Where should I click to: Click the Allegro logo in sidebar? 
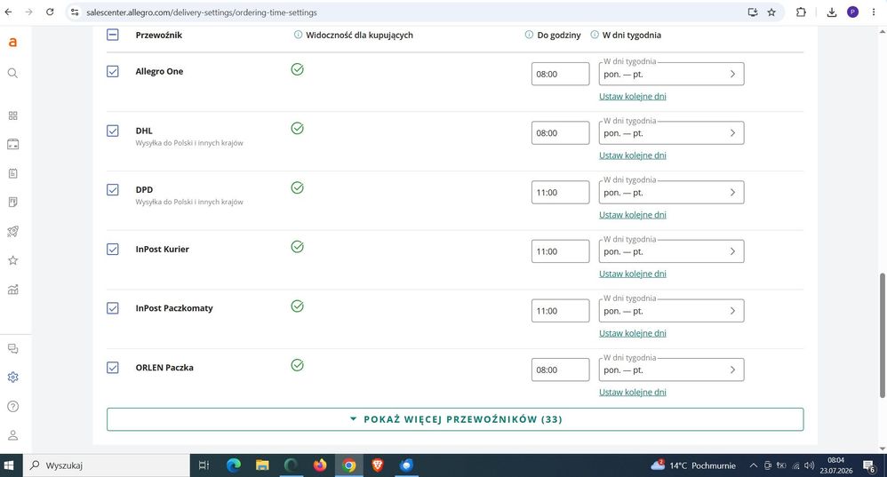pyautogui.click(x=12, y=43)
